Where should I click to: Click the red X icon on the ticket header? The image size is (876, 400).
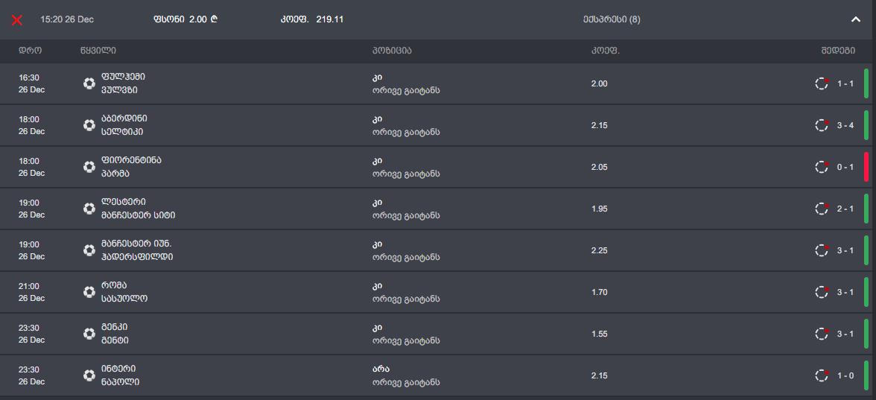point(17,19)
